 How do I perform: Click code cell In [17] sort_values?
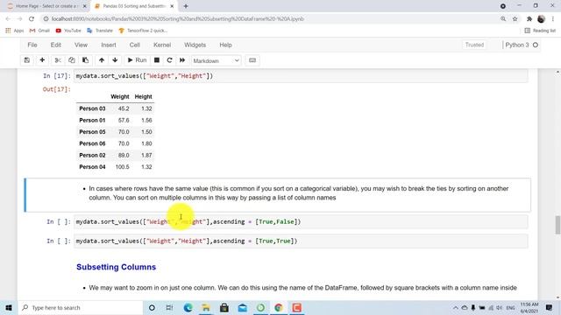point(301,76)
